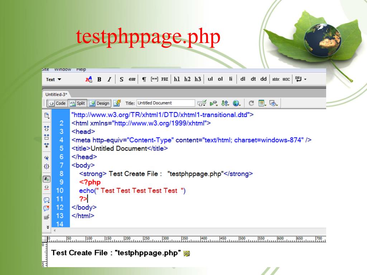This screenshot has width=367, height=275.
Task: Apply Emphasis using the em icon
Action: coord(132,79)
